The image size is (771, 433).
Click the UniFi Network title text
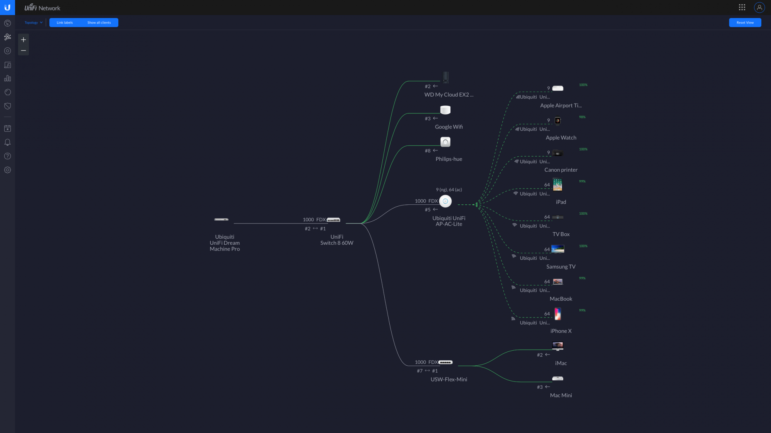coord(42,8)
